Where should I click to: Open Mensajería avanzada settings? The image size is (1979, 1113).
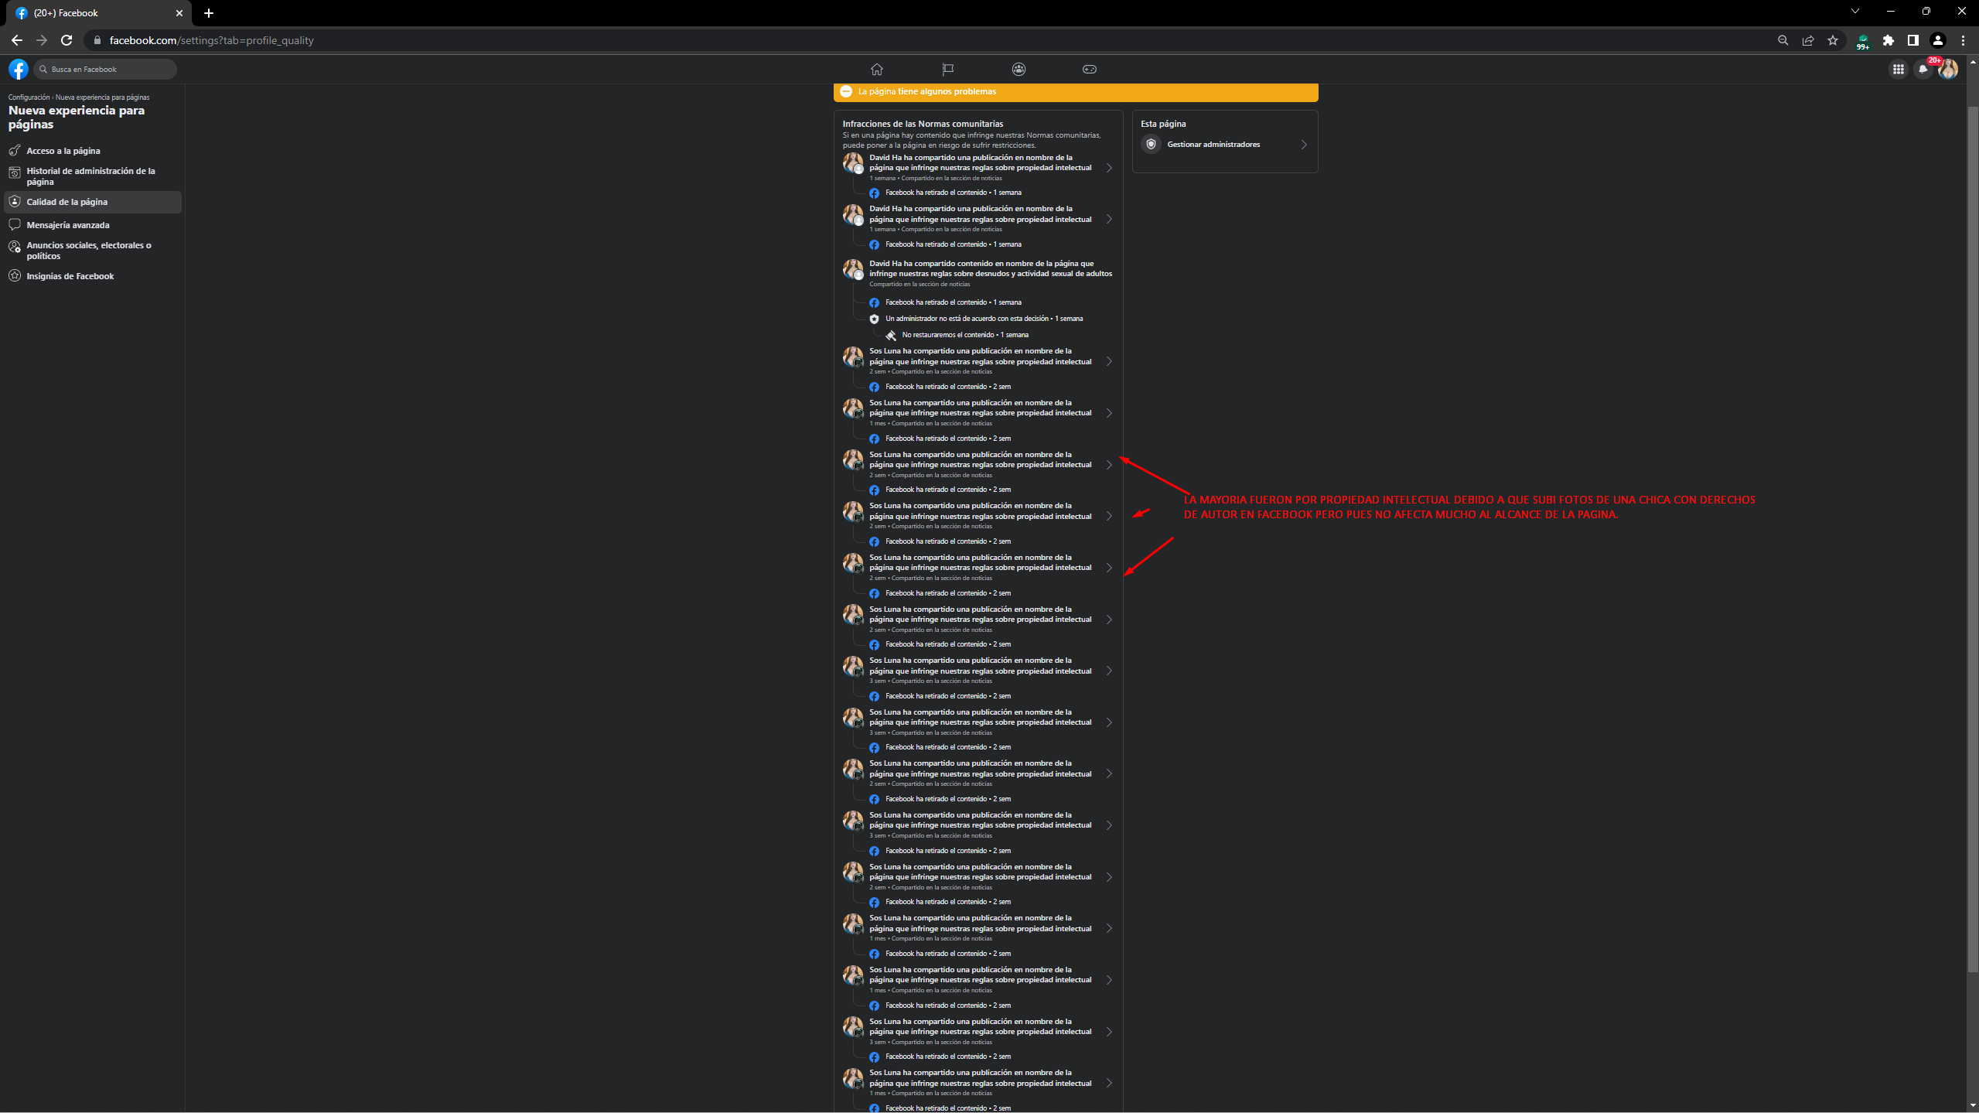coord(93,225)
